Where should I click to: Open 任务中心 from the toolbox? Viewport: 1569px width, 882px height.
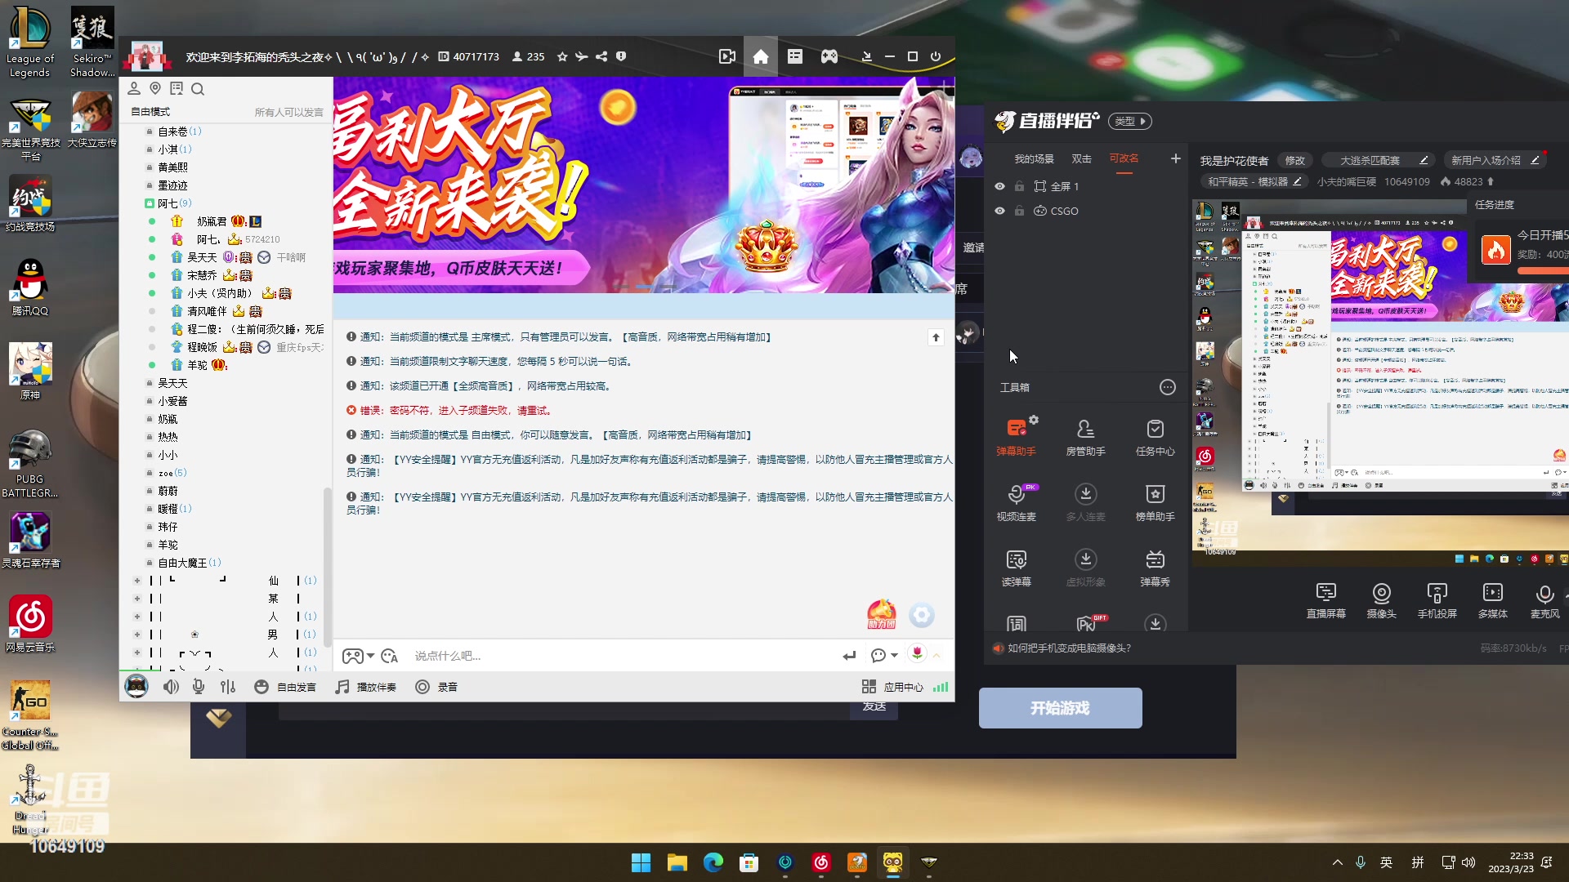[x=1155, y=435]
